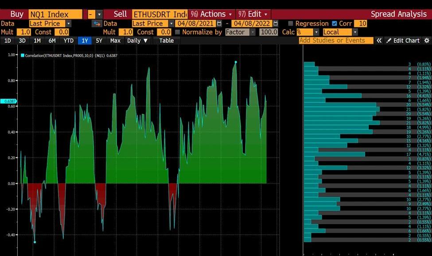Open the end date calendar icon
The height and width of the screenshot is (256, 432).
coord(276,23)
